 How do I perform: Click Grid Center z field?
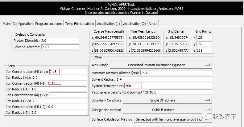click(x=179, y=50)
